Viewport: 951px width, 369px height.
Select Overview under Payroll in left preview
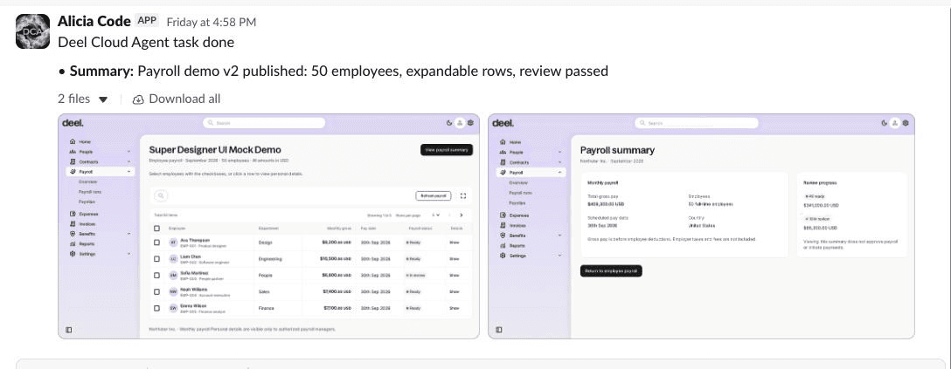[88, 182]
